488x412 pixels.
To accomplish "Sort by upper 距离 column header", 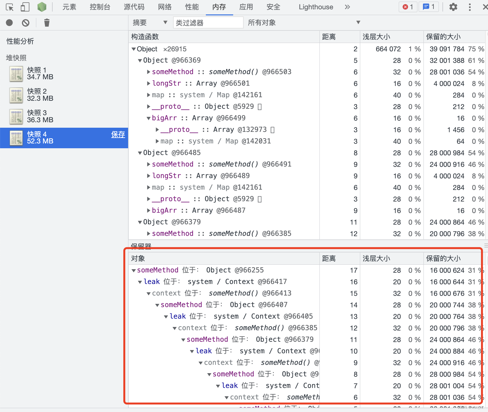I will click(340, 37).
